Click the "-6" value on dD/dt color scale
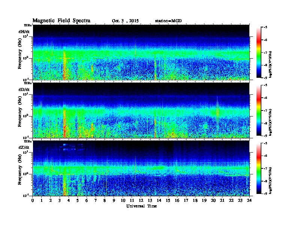Image resolution: width=297 pixels, height=230 pixels. (x=265, y=98)
